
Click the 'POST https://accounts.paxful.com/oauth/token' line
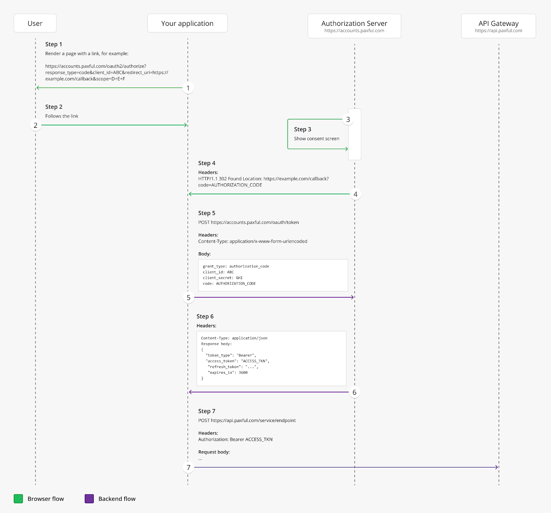pyautogui.click(x=248, y=222)
